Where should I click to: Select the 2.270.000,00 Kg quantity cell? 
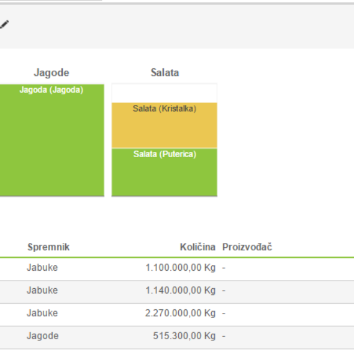[180, 313]
